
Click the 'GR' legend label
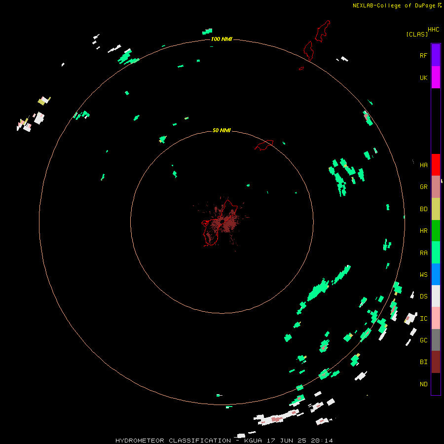[x=423, y=187]
